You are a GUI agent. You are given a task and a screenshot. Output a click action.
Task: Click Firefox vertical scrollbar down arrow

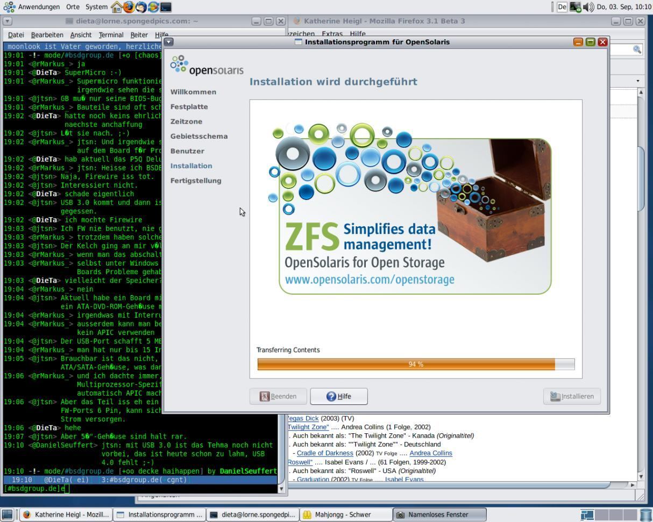click(x=640, y=477)
